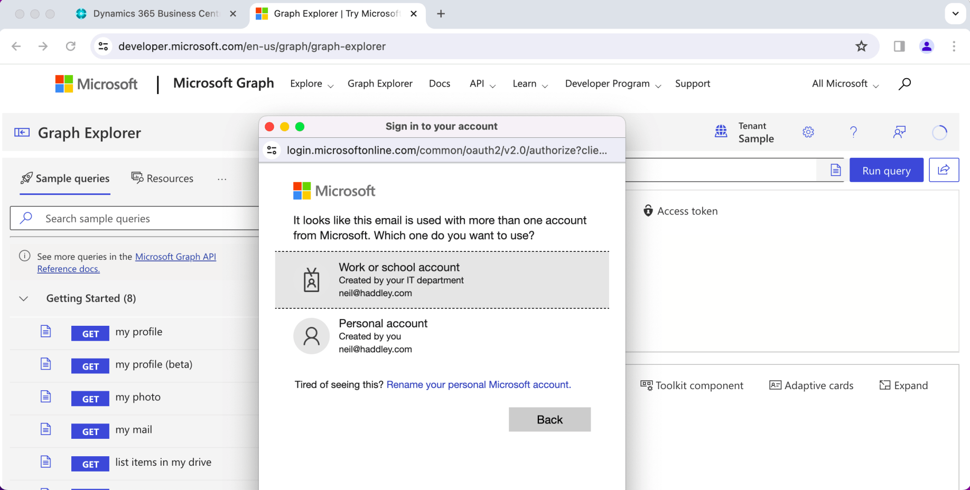
Task: Open browser side panel icon
Action: (899, 46)
